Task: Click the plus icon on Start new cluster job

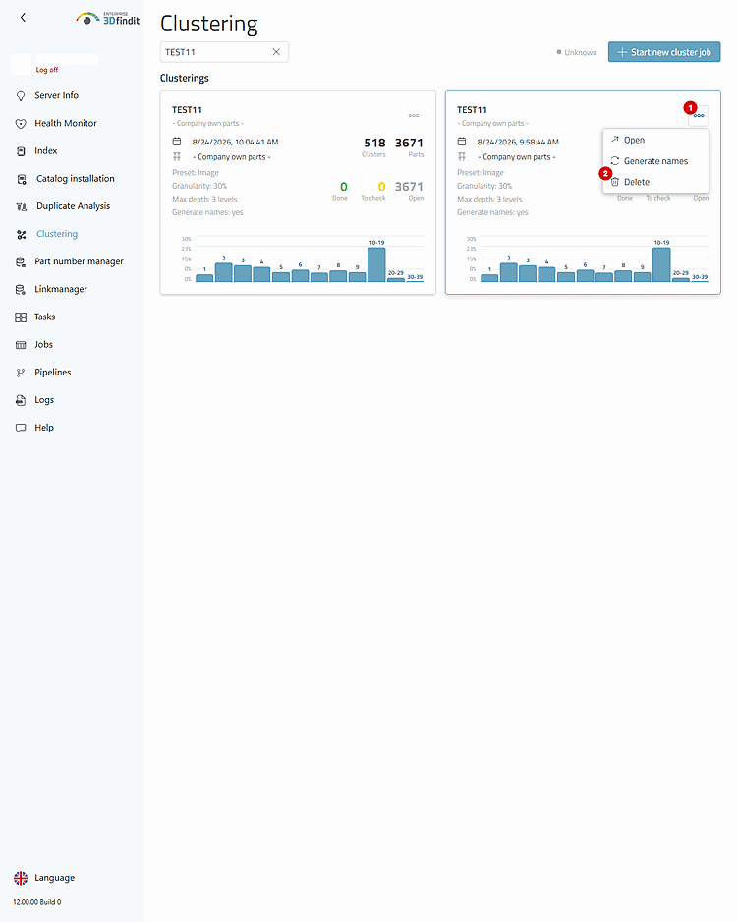Action: tap(622, 52)
